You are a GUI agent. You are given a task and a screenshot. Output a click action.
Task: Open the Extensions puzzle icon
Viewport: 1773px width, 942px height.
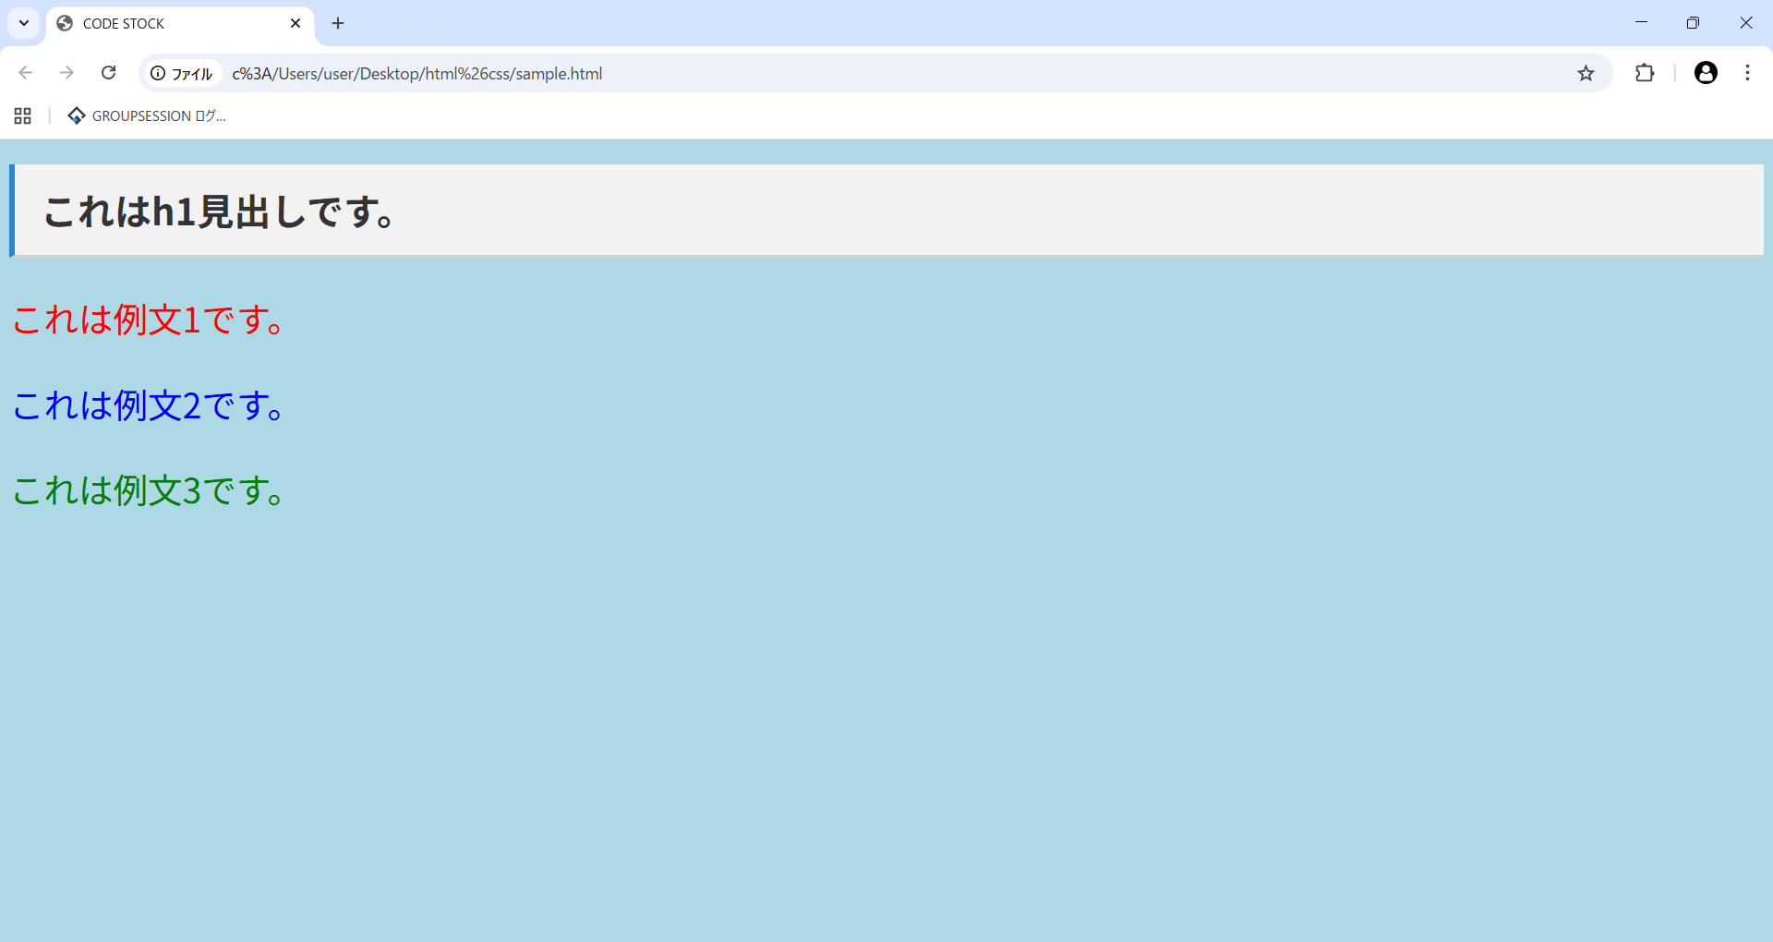pos(1645,73)
